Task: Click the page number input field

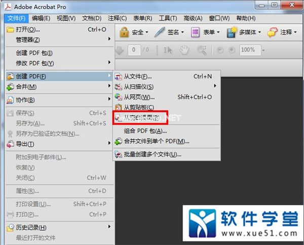Action: 134,50
